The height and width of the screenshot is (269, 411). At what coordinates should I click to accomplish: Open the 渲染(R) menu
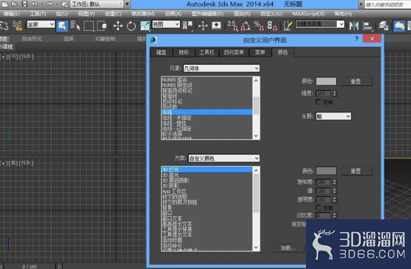pyautogui.click(x=242, y=14)
